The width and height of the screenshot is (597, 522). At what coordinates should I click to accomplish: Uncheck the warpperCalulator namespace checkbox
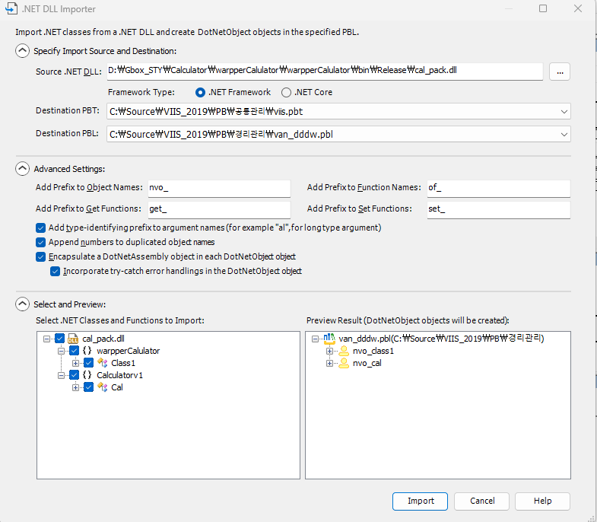75,351
